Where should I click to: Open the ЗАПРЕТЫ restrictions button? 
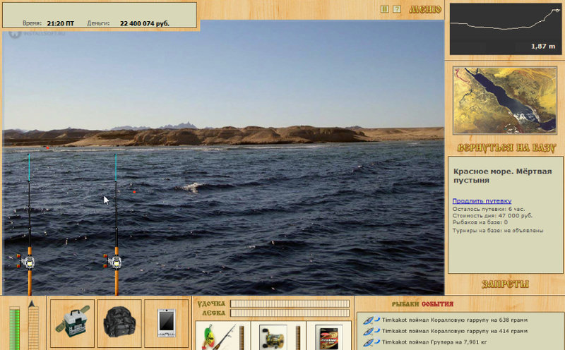click(x=505, y=284)
